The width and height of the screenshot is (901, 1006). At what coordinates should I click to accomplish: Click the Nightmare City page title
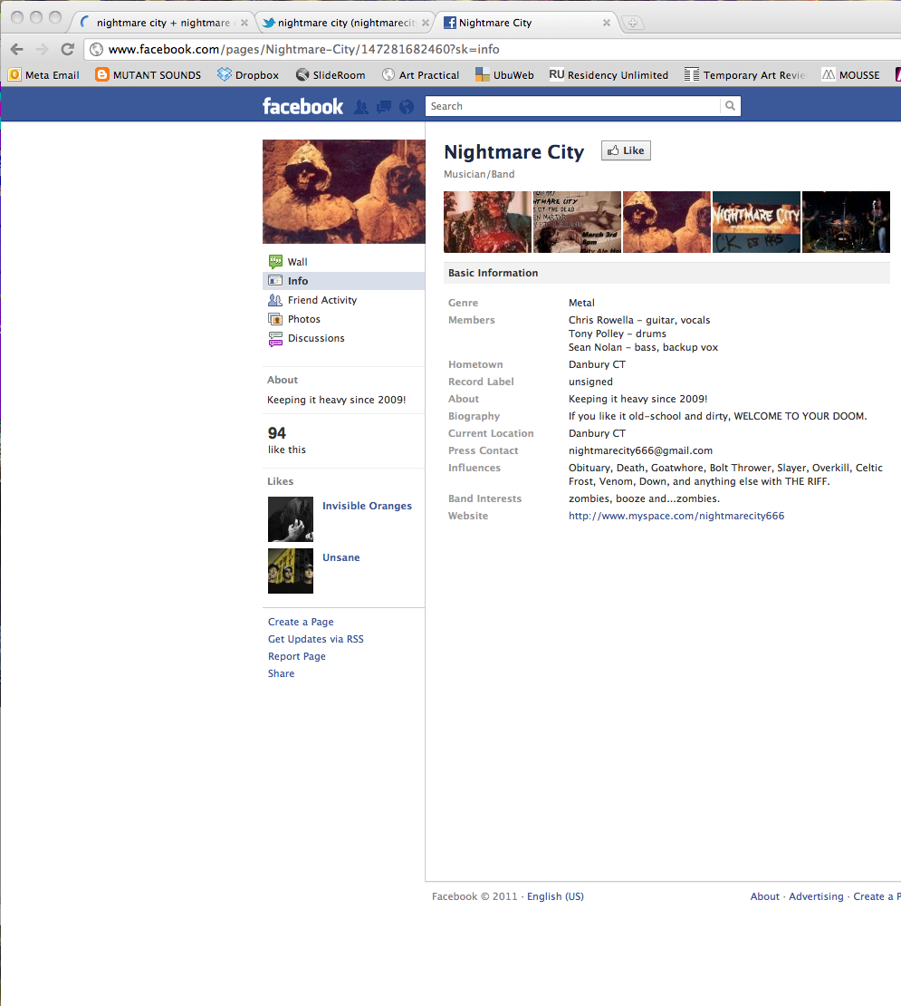(x=514, y=152)
